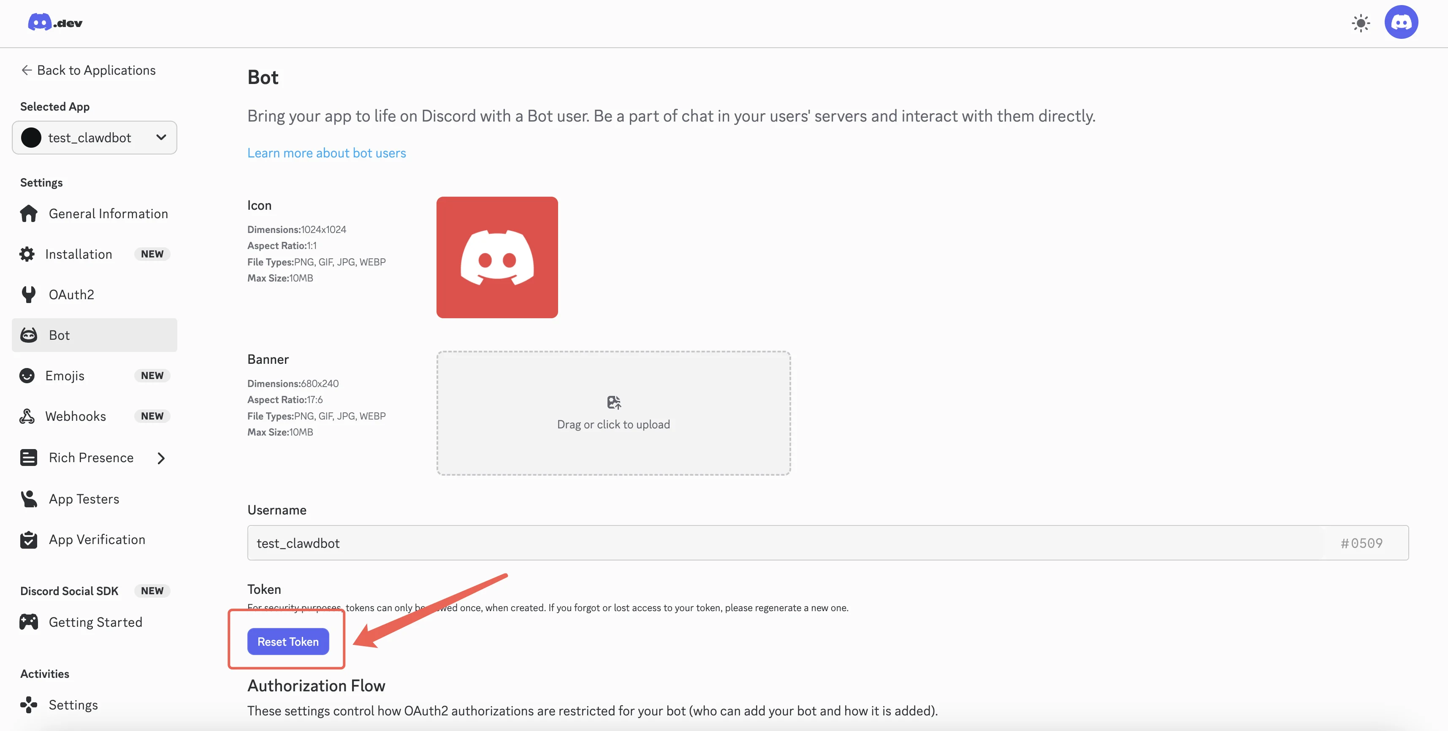This screenshot has height=731, width=1448.
Task: Open the App Testers page
Action: pyautogui.click(x=95, y=499)
